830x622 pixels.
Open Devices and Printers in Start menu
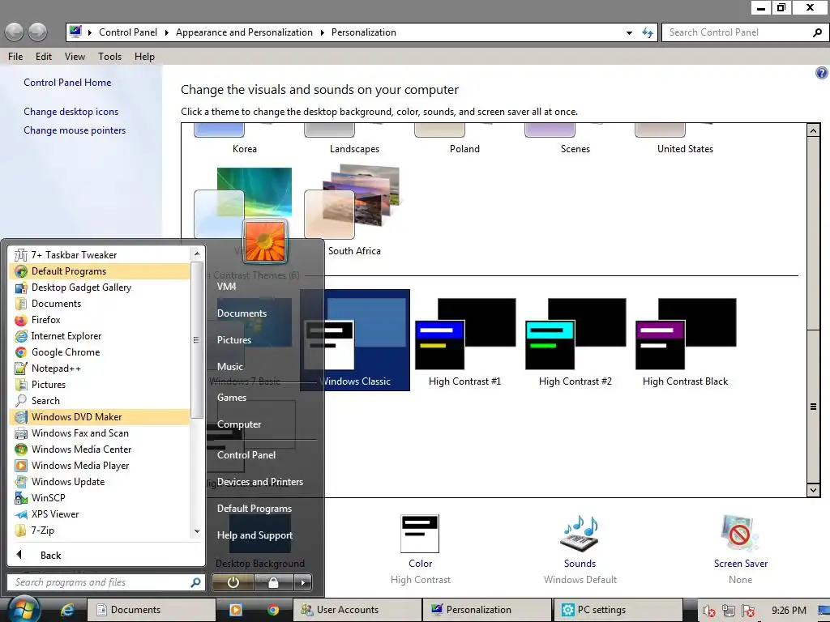[x=260, y=482]
